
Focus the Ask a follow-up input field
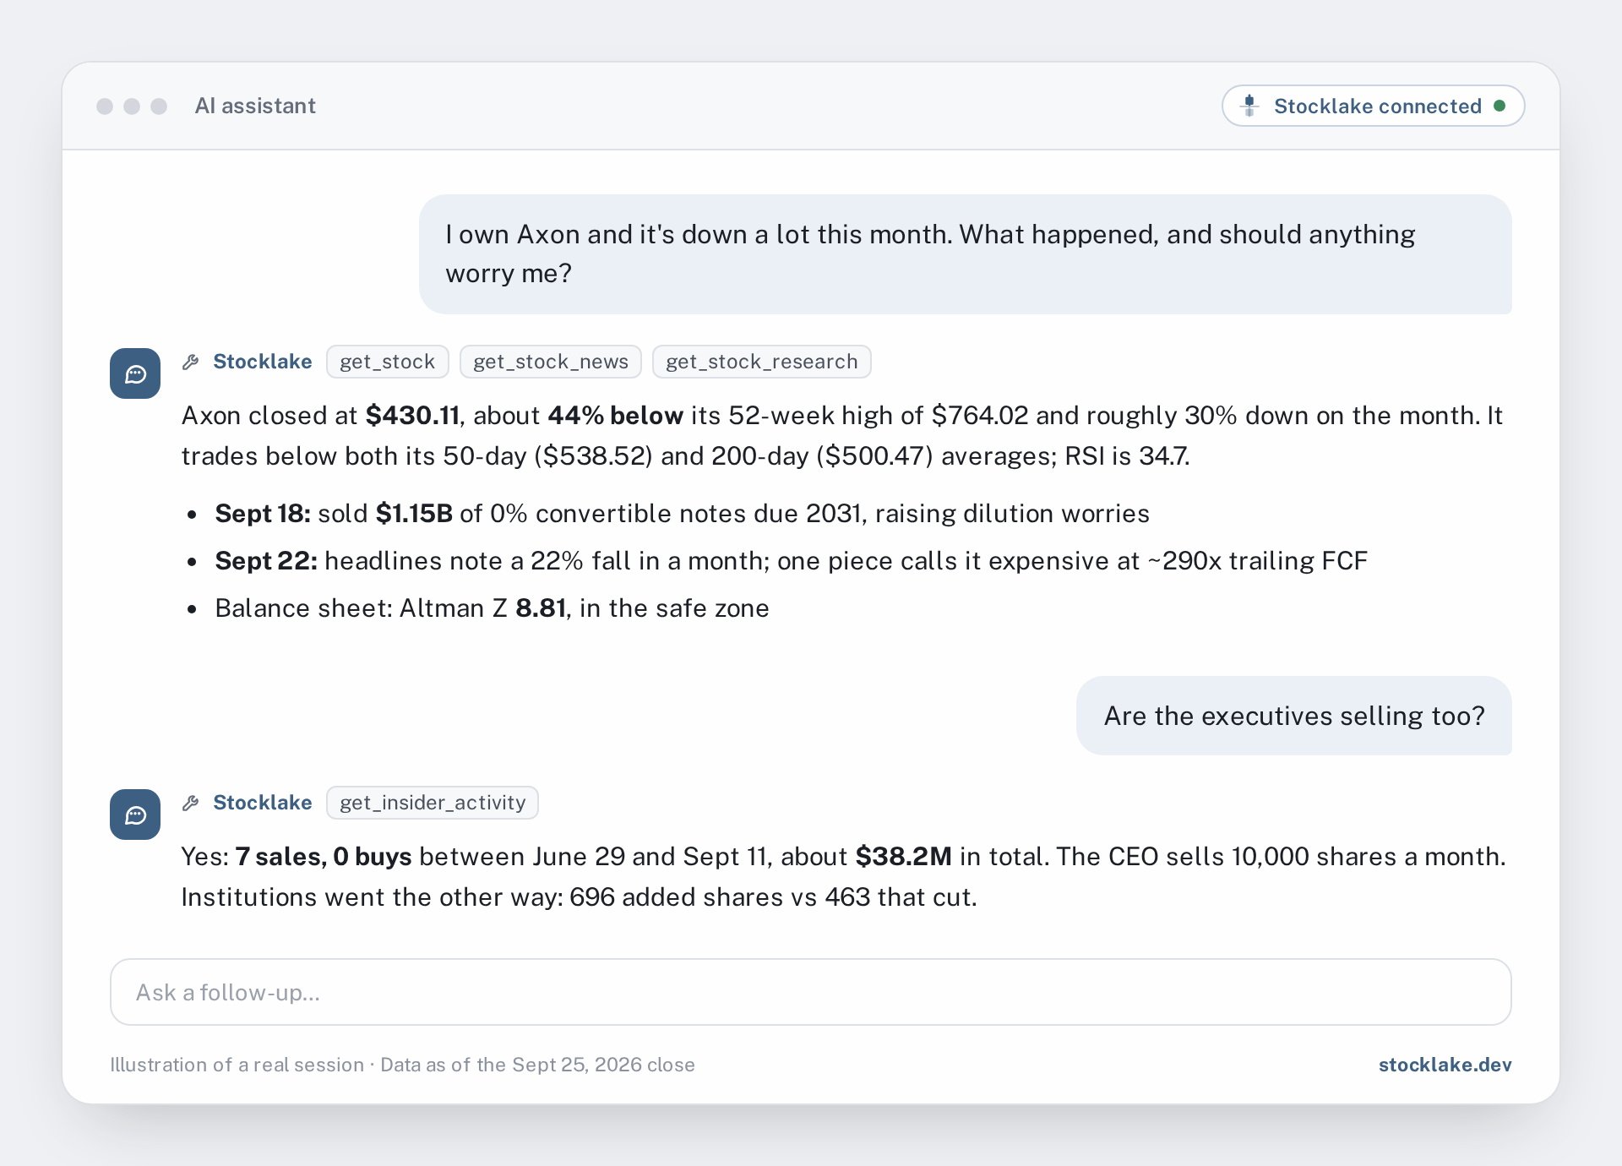[811, 992]
